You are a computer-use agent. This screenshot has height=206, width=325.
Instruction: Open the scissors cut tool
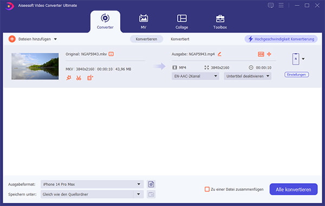(79, 78)
